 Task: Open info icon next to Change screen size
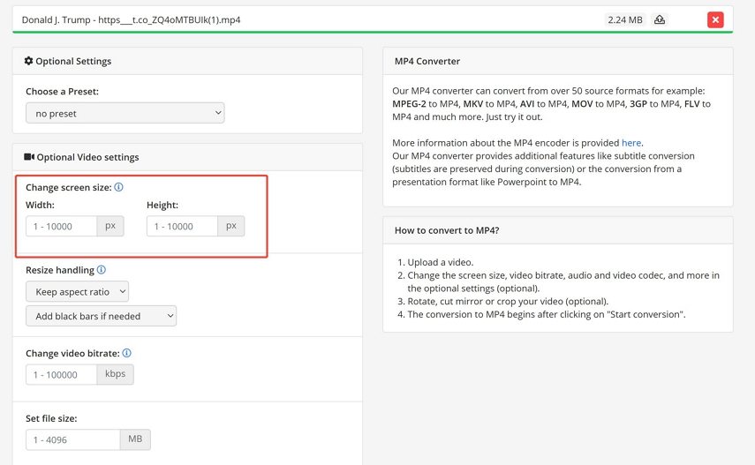(x=118, y=187)
